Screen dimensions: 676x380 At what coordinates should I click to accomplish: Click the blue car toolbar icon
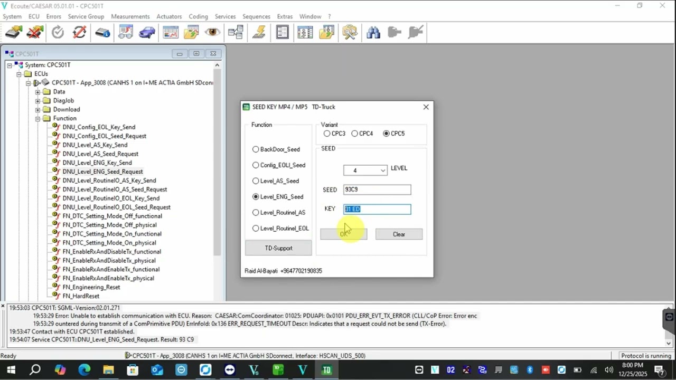pyautogui.click(x=147, y=33)
